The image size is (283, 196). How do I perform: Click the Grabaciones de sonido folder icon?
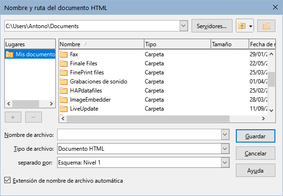(64, 82)
